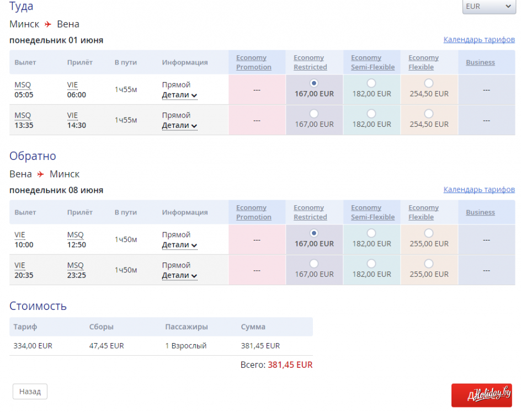521x412 pixels.
Task: Click Economy Promotion header in outbound table
Action: (253, 62)
